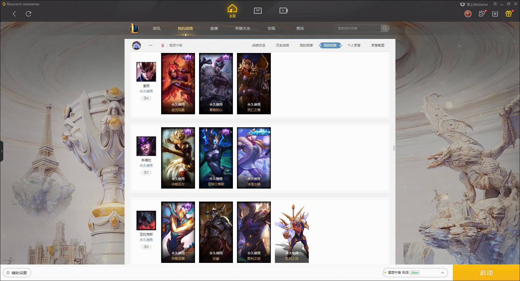
Task: Go back with the back arrow icon
Action: [x=14, y=14]
